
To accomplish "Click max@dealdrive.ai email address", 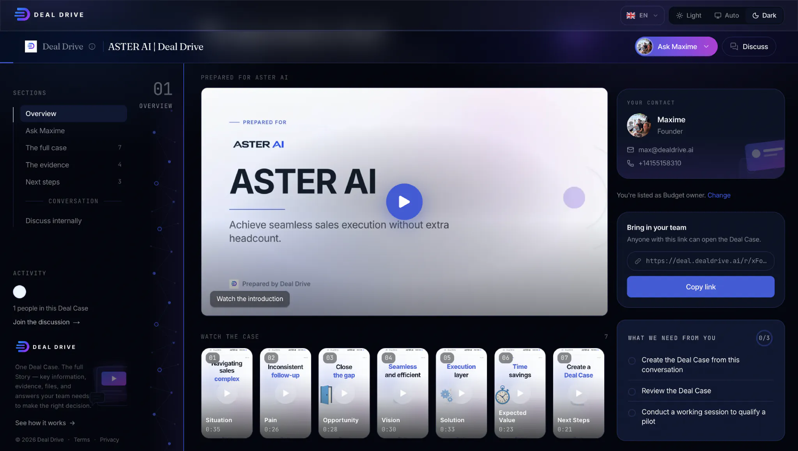I will coord(665,150).
